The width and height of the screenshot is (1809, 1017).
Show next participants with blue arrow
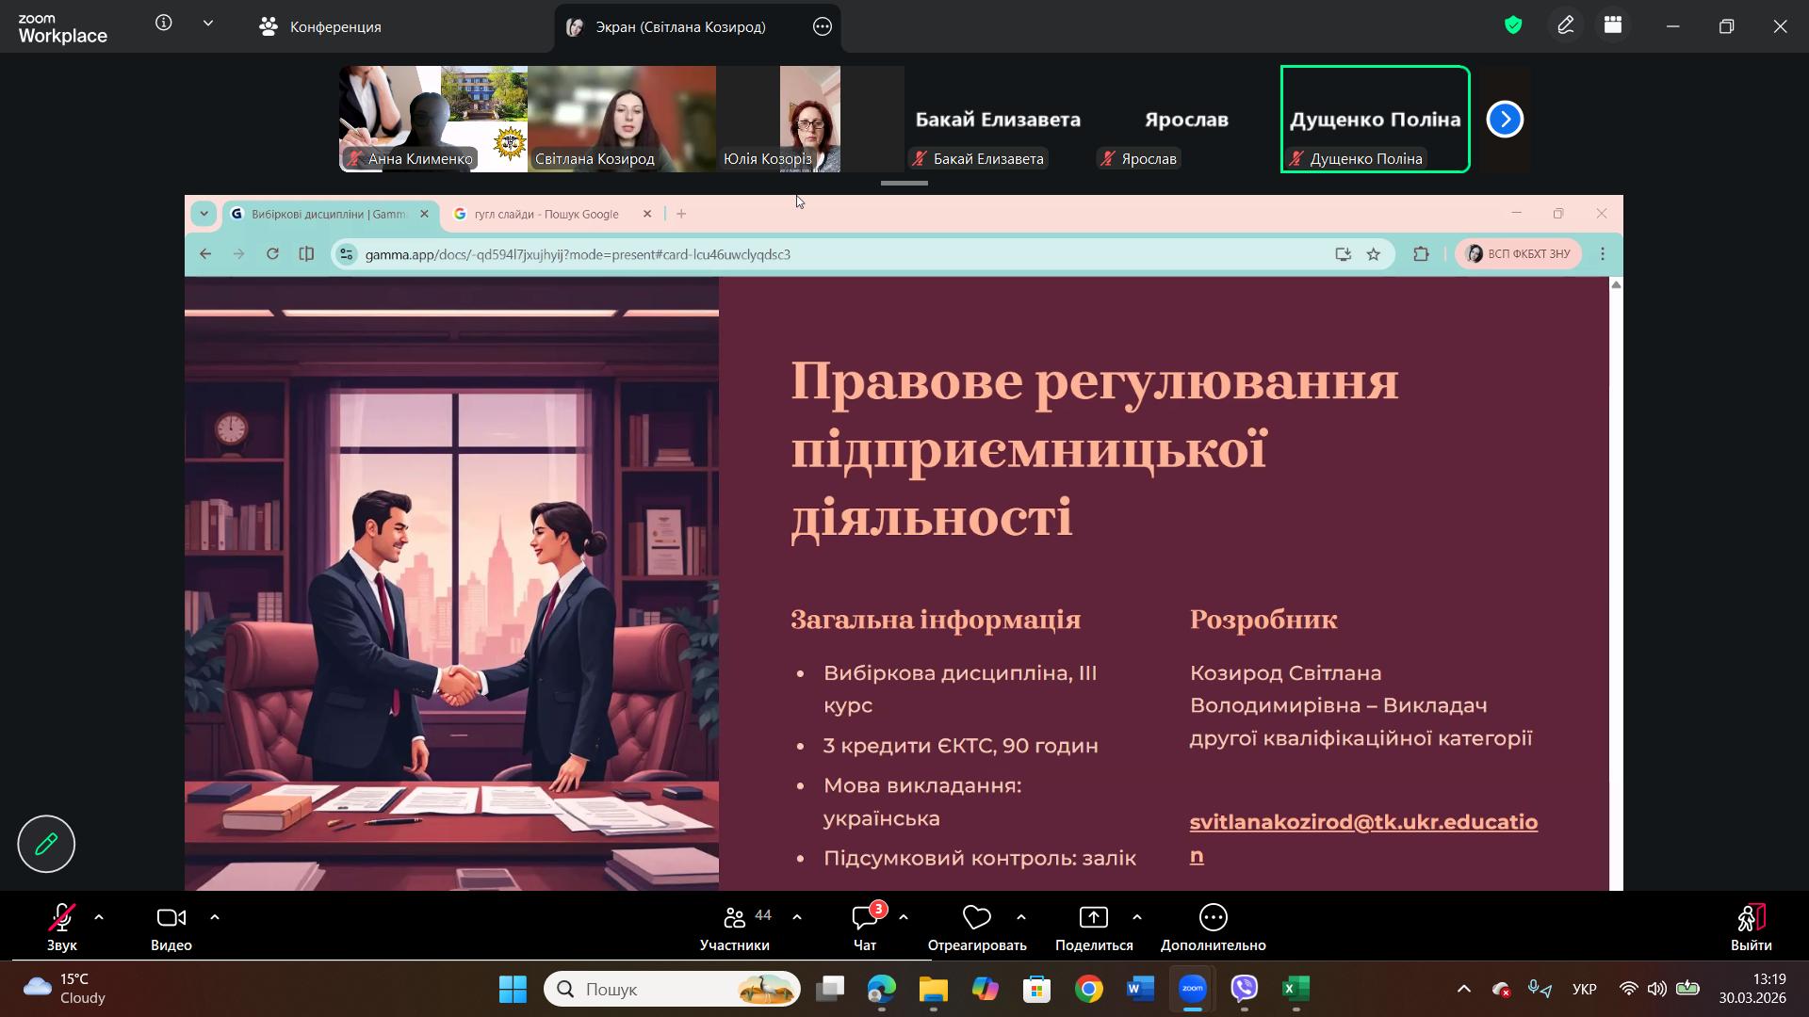(1505, 120)
